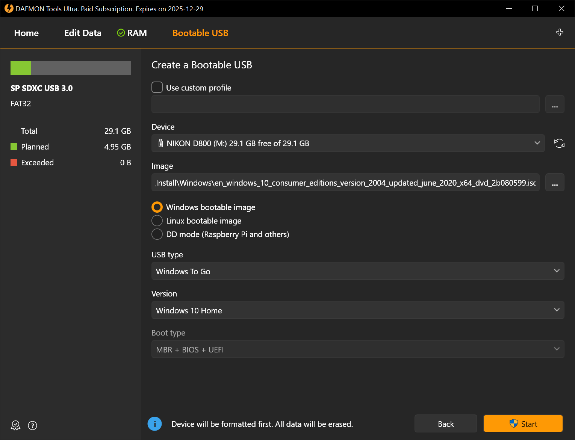
Task: Expand the Version dropdown showing Windows 10 Home
Action: [x=358, y=310]
